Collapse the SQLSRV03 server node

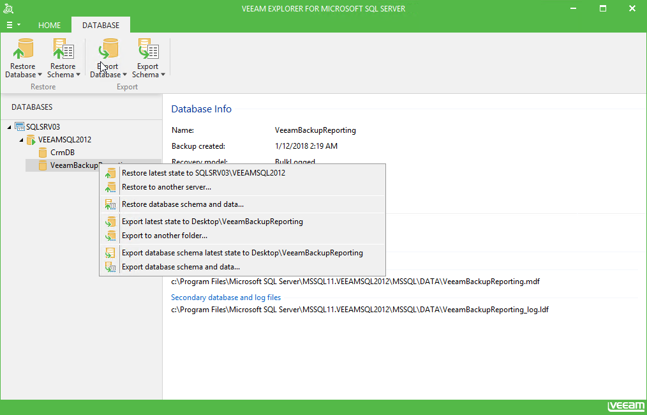click(9, 127)
